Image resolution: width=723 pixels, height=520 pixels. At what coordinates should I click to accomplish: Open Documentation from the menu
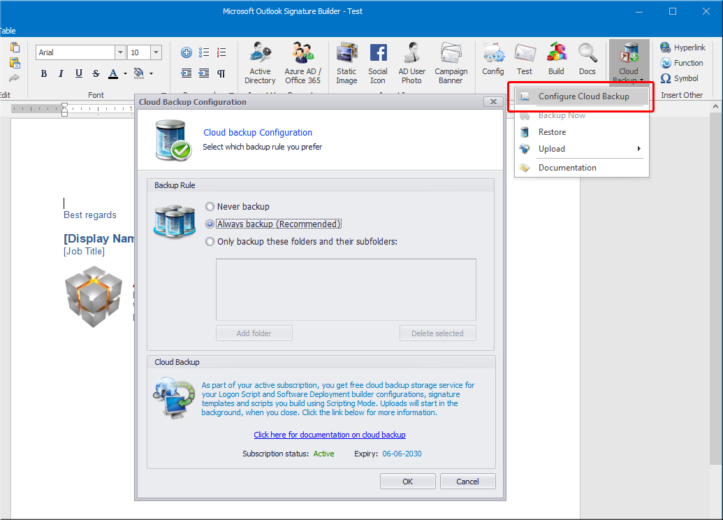pos(581,168)
